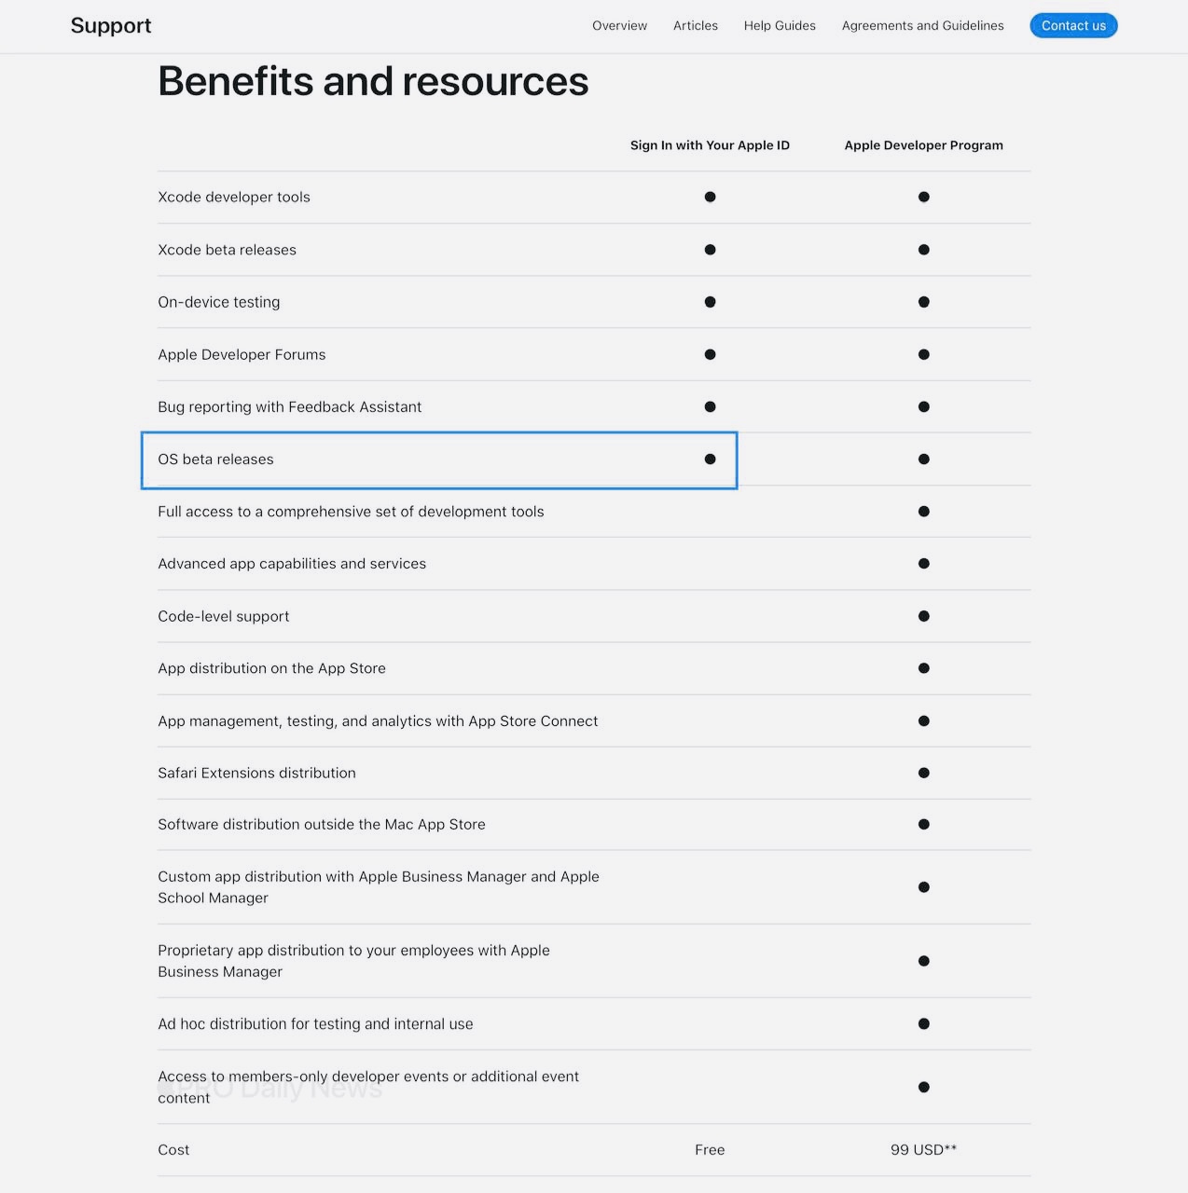Click the Developer Program dot for Xcode beta releases

[923, 250]
